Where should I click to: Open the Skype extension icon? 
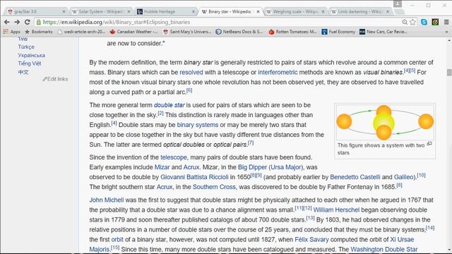click(x=424, y=22)
